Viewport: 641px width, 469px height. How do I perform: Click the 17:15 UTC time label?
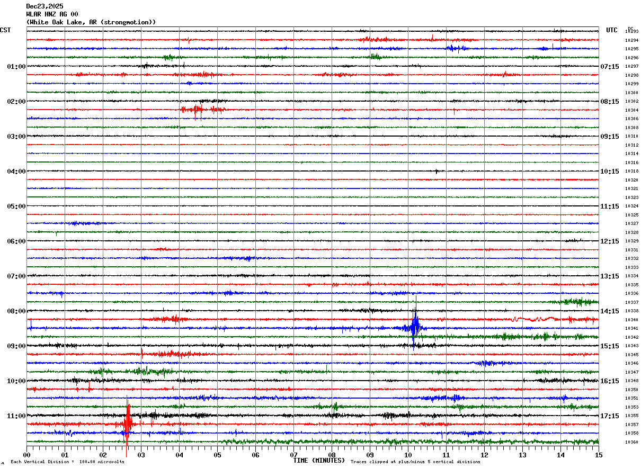610,416
